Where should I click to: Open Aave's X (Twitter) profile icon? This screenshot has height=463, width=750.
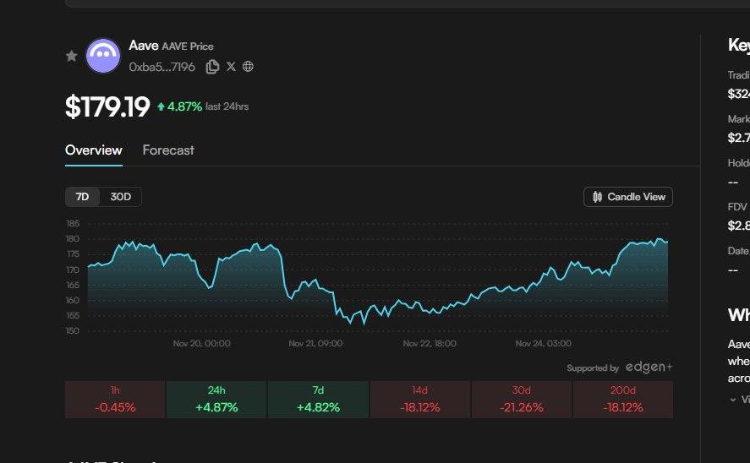pos(231,67)
